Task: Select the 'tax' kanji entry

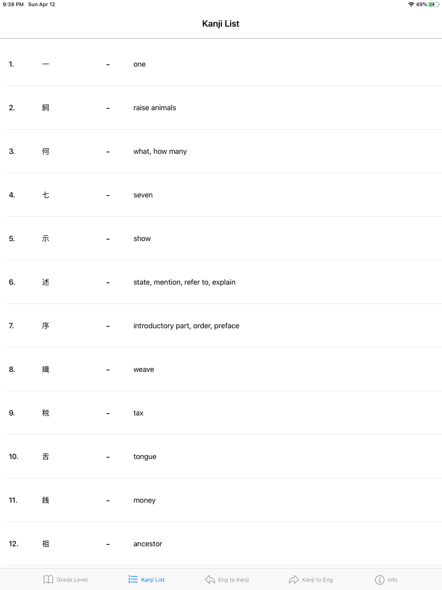Action: [221, 413]
